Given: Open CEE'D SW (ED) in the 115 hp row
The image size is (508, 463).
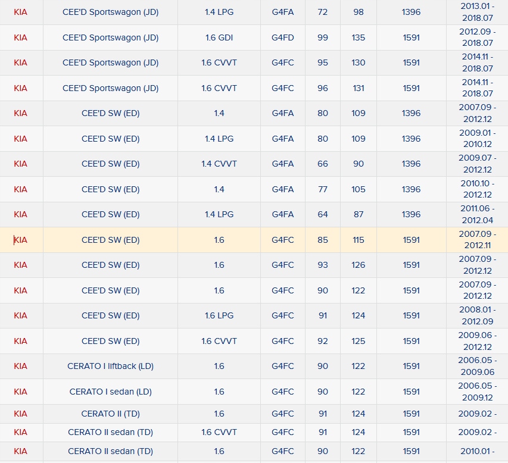Looking at the screenshot, I should (111, 240).
